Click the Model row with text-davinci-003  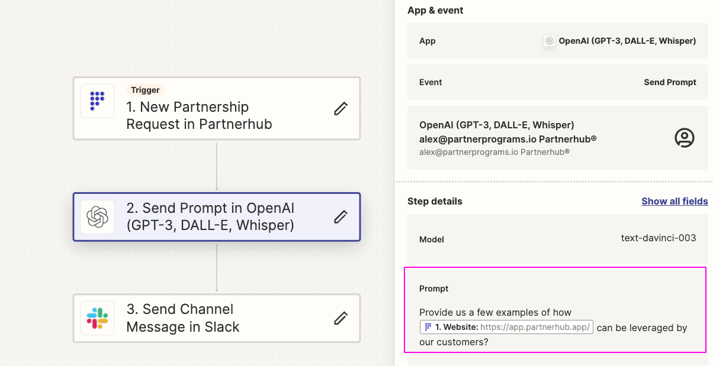(558, 239)
